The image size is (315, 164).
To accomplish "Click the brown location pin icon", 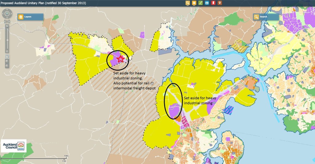I will [220, 3].
